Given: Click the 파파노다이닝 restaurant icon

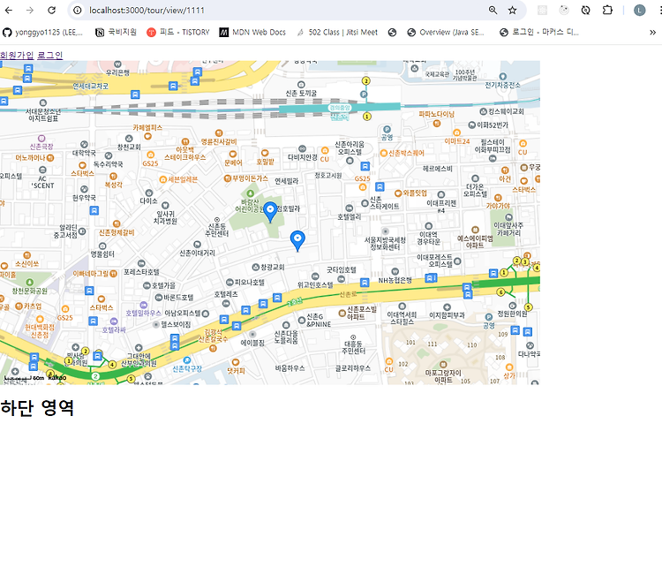Looking at the screenshot, I should coord(437,124).
